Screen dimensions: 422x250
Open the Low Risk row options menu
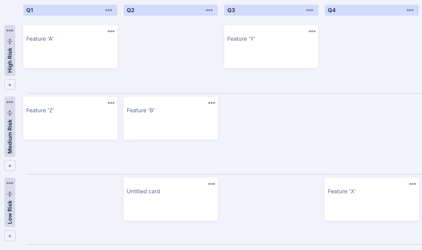coord(10,183)
